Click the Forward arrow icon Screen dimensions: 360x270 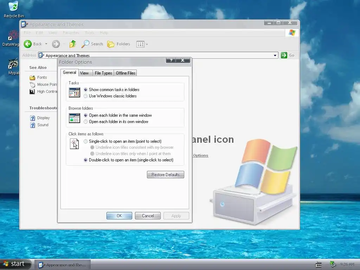point(56,44)
